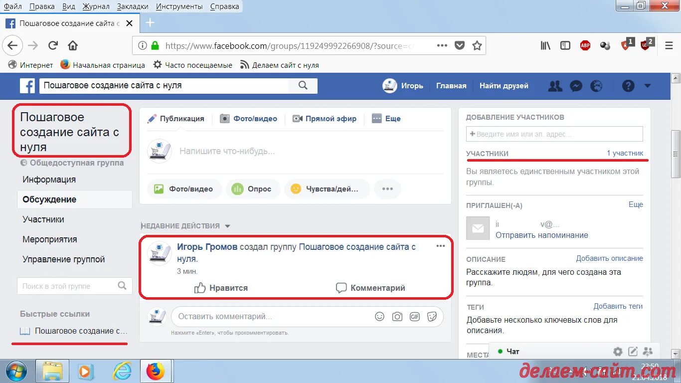
Task: Open the Делаем сайт с нуля bookmark
Action: pyautogui.click(x=279, y=65)
